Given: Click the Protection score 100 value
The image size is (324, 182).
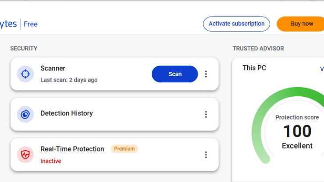Looking at the screenshot, I should 297,131.
